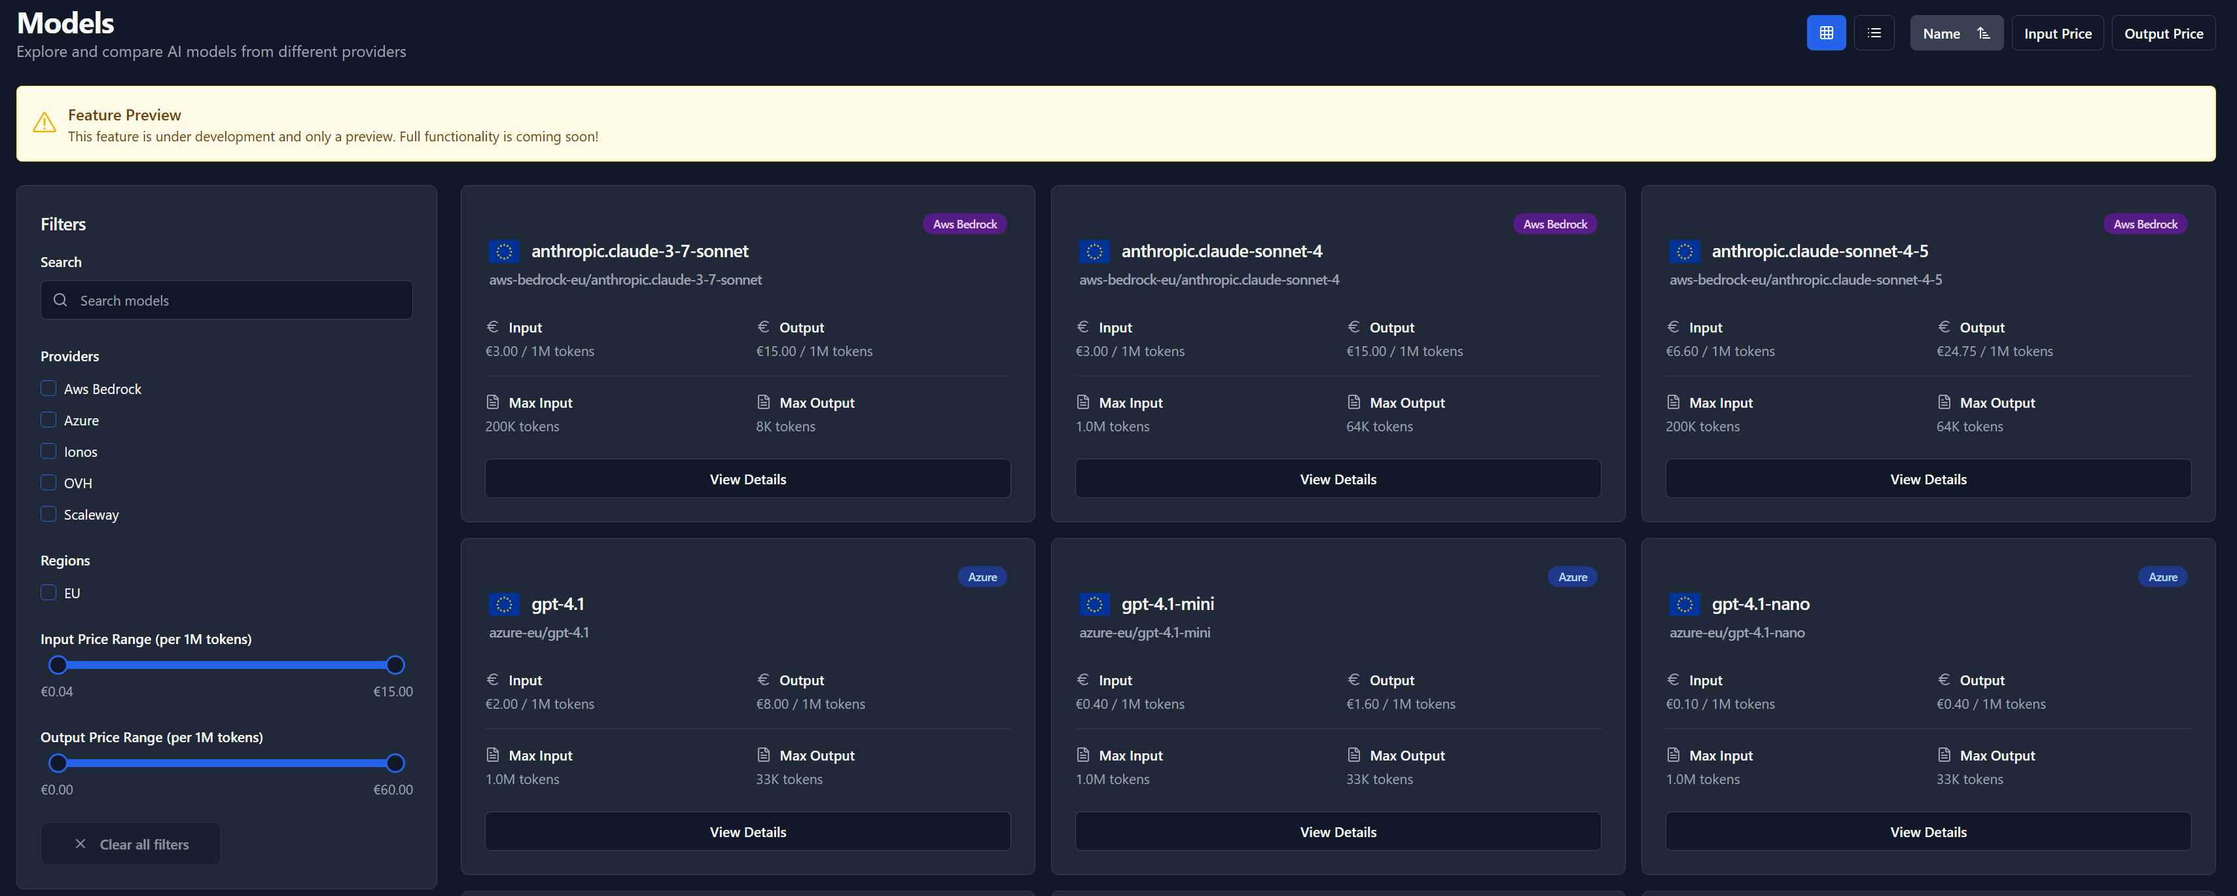This screenshot has height=896, width=2237.
Task: Sort models by Output Price
Action: point(2162,33)
